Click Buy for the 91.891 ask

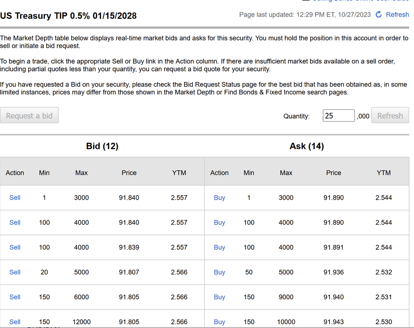pyautogui.click(x=219, y=247)
